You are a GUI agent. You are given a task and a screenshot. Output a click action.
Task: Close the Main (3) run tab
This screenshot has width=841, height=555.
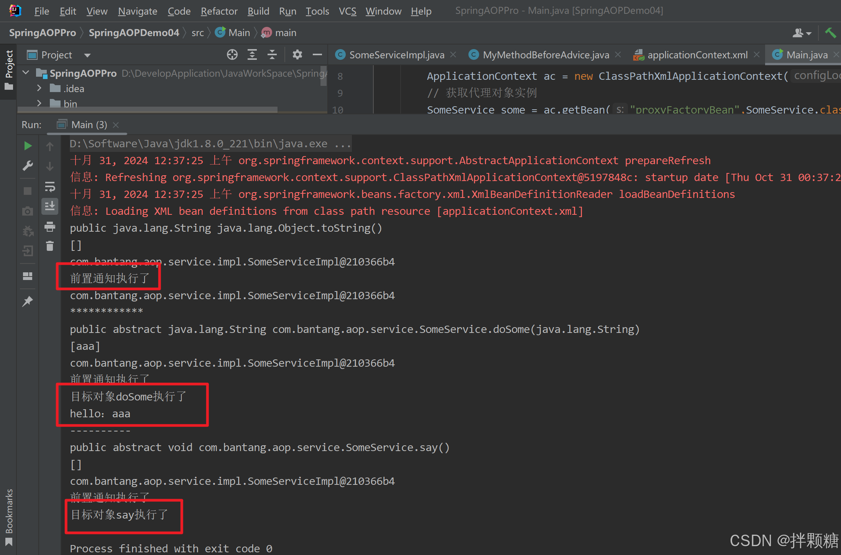coord(116,125)
